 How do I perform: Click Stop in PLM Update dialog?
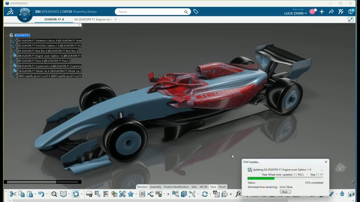pos(285,192)
